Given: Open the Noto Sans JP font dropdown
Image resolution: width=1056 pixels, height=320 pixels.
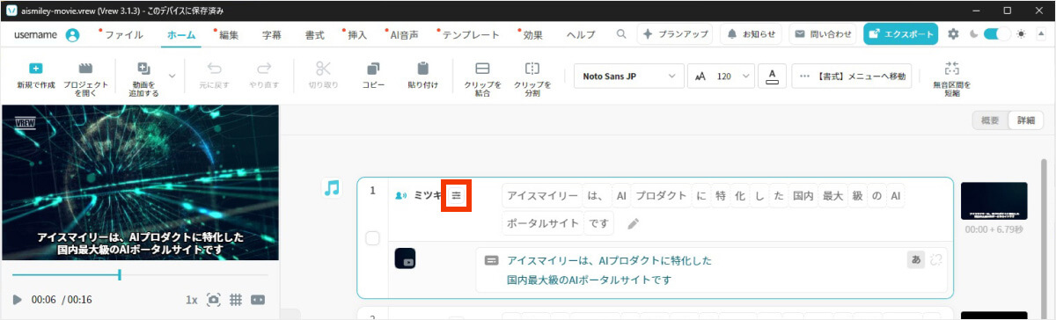Looking at the screenshot, I should [x=628, y=76].
